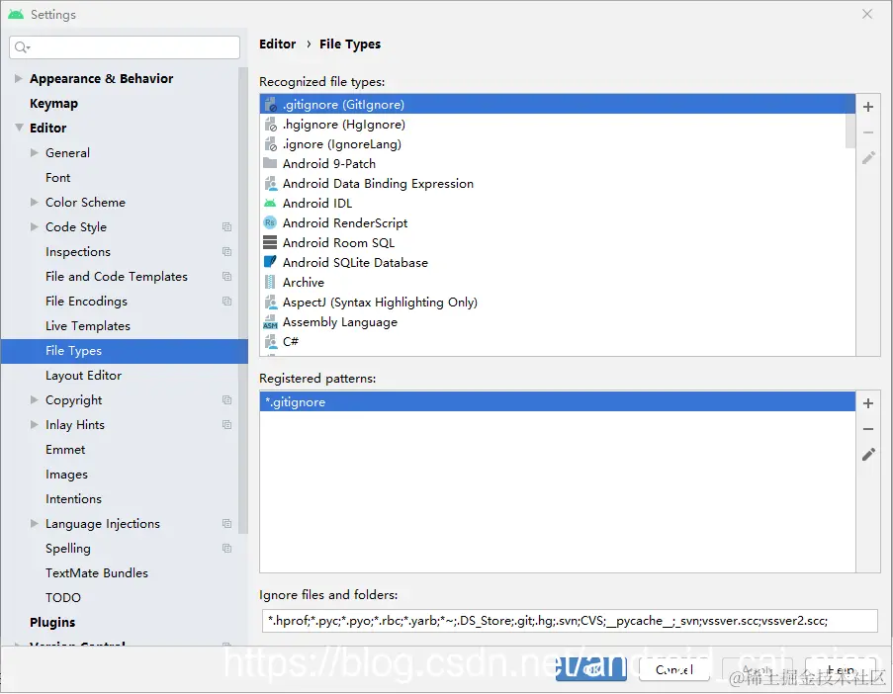Select the *.gitignore registered pattern
Viewport: 893px width, 694px height.
[558, 402]
